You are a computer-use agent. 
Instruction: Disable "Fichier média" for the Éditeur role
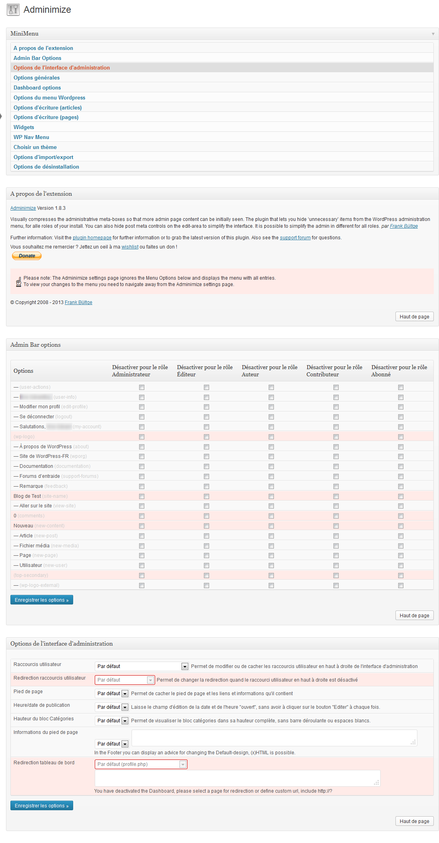coord(206,546)
